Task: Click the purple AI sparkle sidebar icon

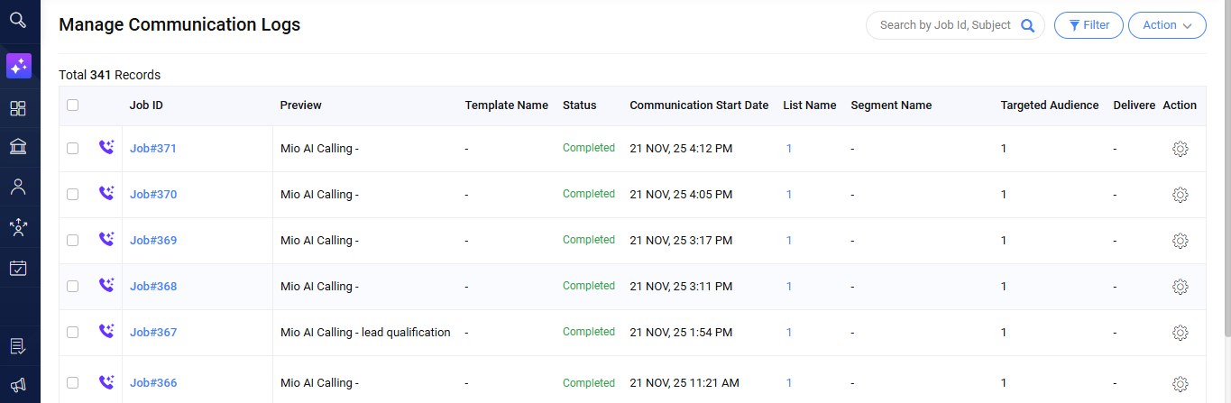Action: tap(18, 66)
